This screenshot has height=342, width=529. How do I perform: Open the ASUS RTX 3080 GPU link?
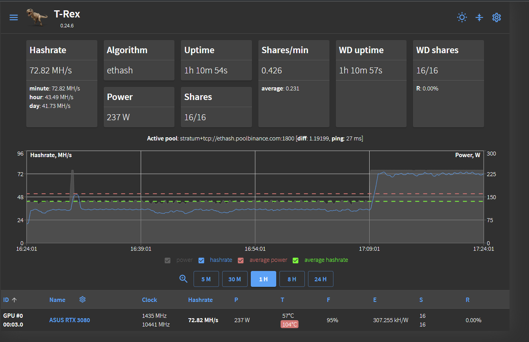[x=70, y=320]
